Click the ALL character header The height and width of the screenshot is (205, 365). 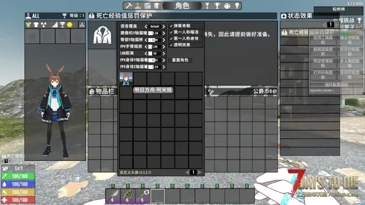[35, 16]
